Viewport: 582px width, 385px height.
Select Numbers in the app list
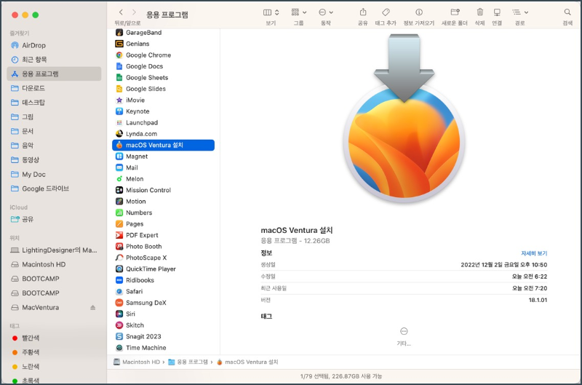[163, 213]
